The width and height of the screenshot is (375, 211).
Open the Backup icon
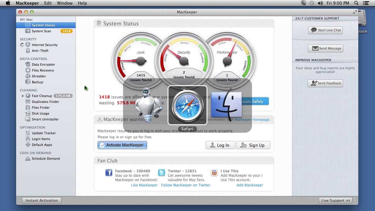[x=28, y=82]
